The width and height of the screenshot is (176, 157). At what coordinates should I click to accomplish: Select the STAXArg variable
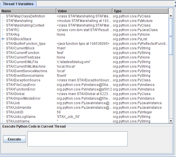13,35
